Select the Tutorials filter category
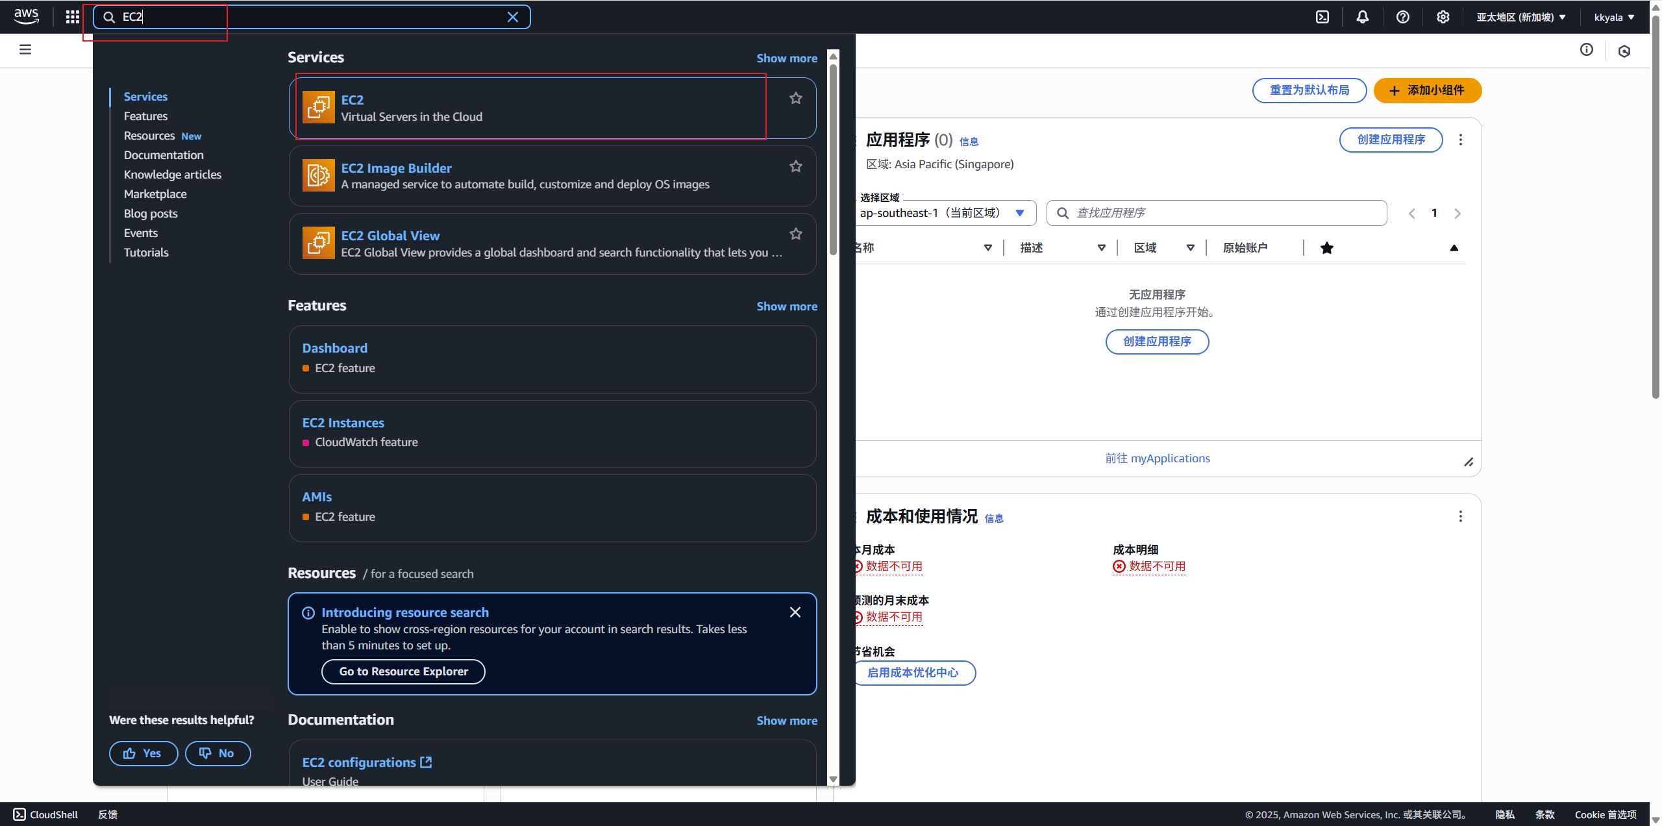The width and height of the screenshot is (1662, 826). (x=146, y=253)
